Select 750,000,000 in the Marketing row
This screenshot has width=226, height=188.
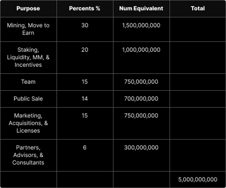click(141, 115)
